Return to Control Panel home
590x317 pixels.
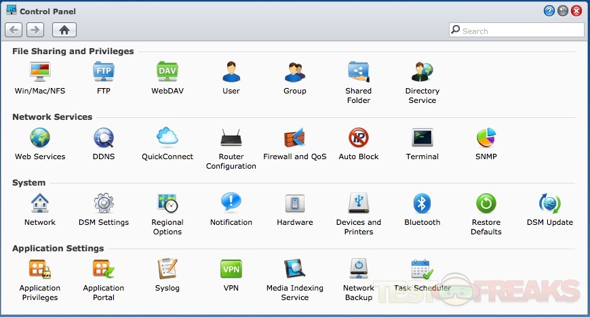[64, 30]
